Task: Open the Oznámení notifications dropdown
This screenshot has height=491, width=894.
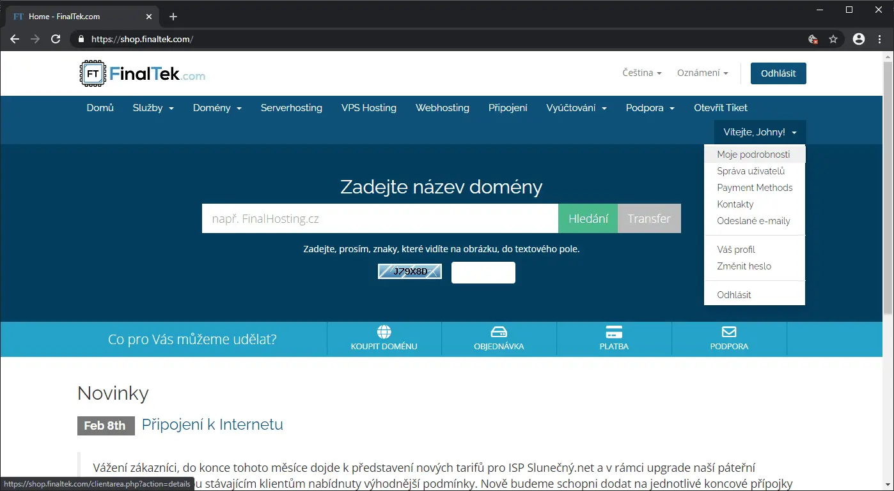Action: click(x=702, y=73)
